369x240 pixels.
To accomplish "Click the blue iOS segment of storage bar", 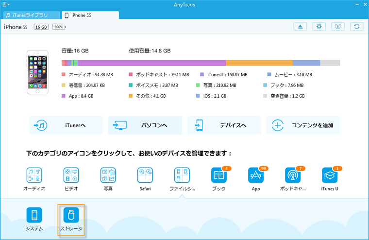I will point(306,63).
